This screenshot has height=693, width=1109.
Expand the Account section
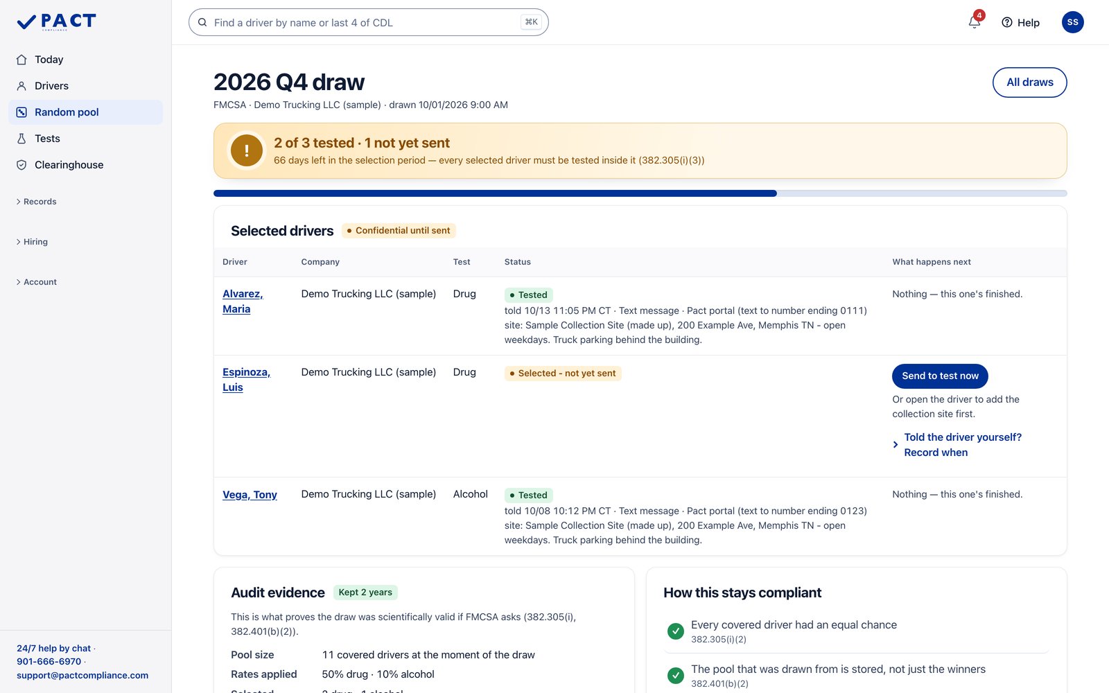pos(36,282)
